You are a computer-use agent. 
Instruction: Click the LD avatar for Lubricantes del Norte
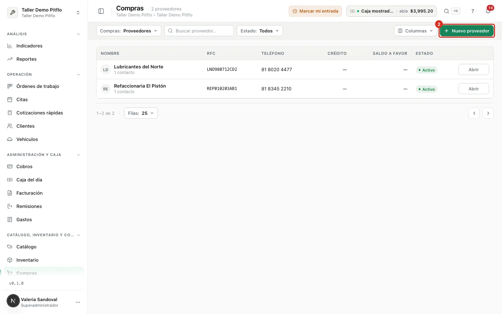click(x=106, y=70)
